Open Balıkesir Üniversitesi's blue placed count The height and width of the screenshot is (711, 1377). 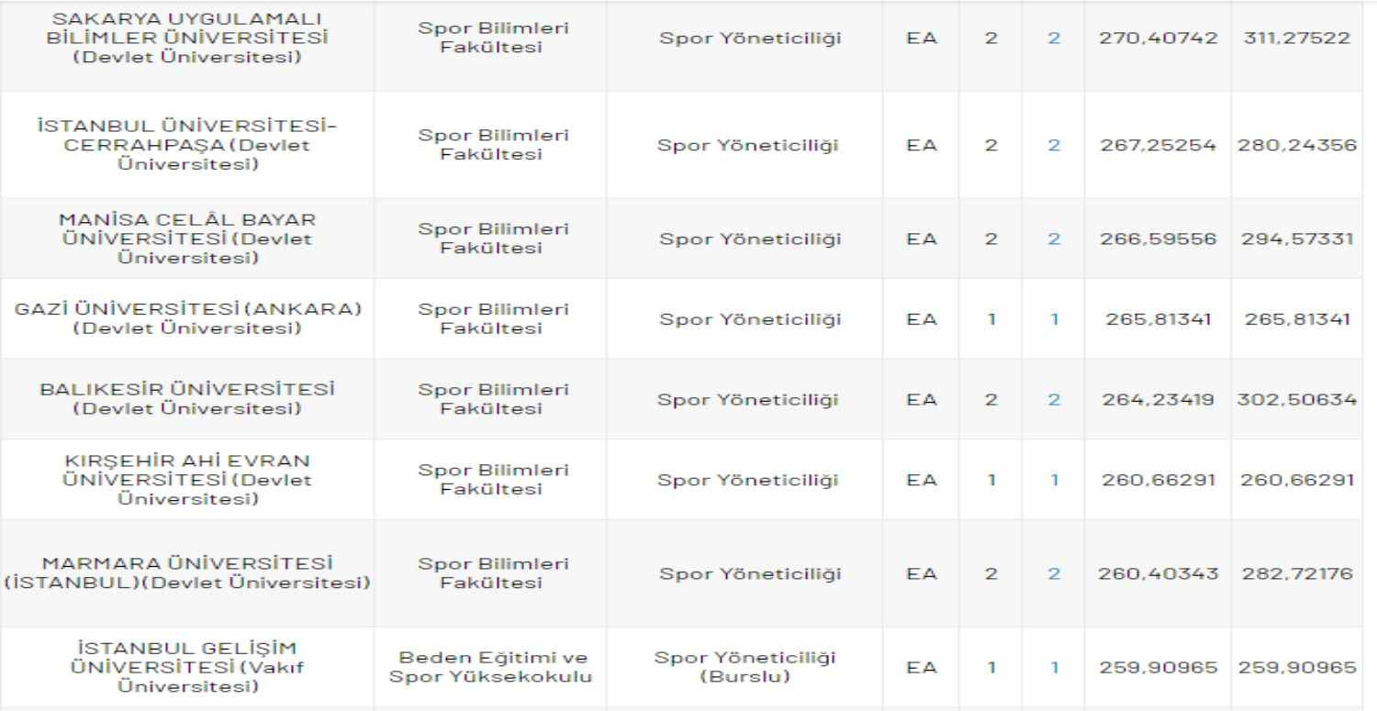tap(1054, 400)
